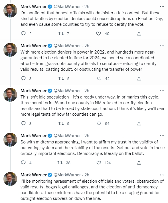
Task: Open Mark Warner's avatar on third tweet
Action: [x=10, y=95]
